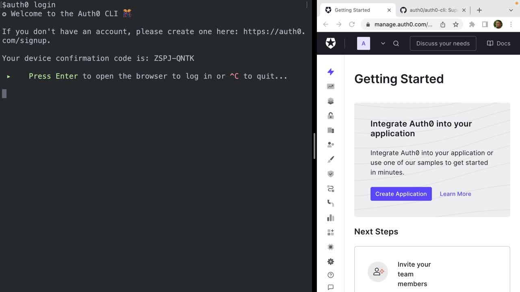This screenshot has width=520, height=292.
Task: Open Security shield icon in sidebar
Action: tap(331, 174)
